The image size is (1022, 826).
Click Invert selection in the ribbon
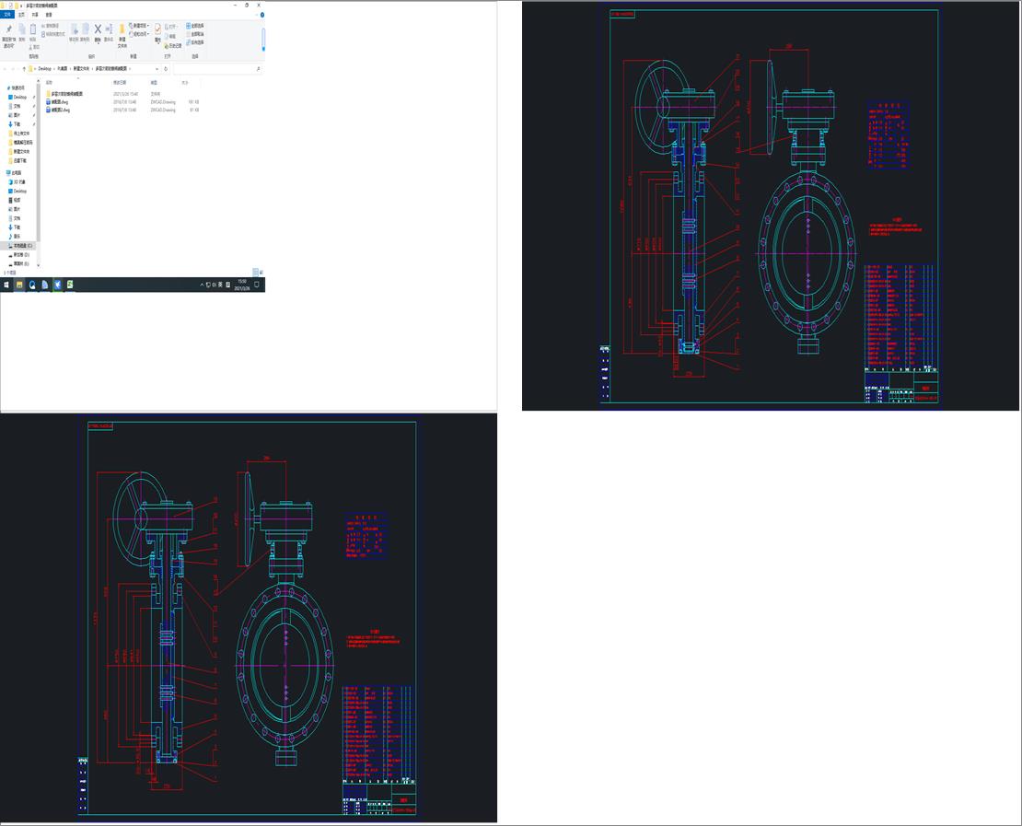coord(195,41)
